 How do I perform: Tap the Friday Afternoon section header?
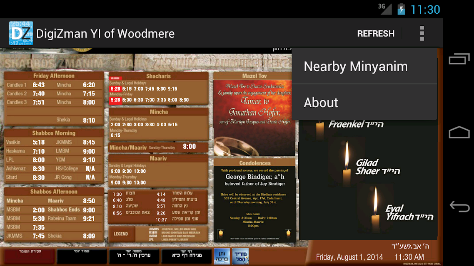tap(54, 76)
